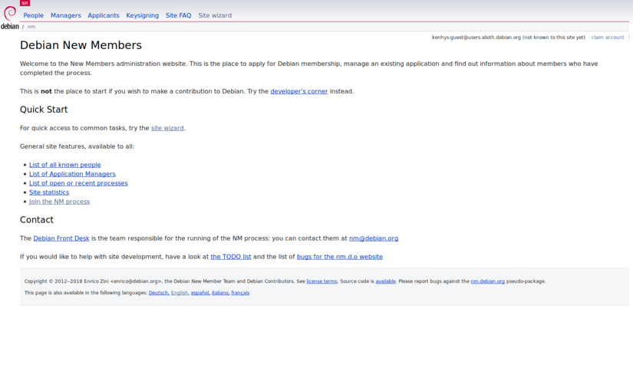View List of open or recent processes
Viewport: 633px width, 371px height.
(78, 183)
